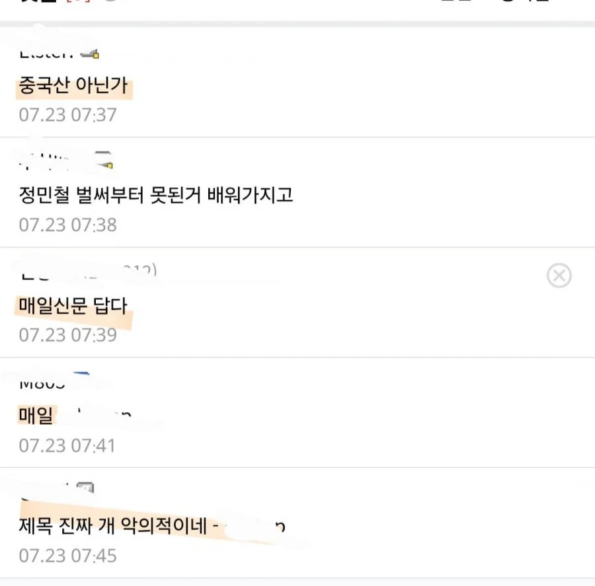Delete the '매일신문 답다' comment with X
Image resolution: width=595 pixels, height=586 pixels.
tap(559, 275)
